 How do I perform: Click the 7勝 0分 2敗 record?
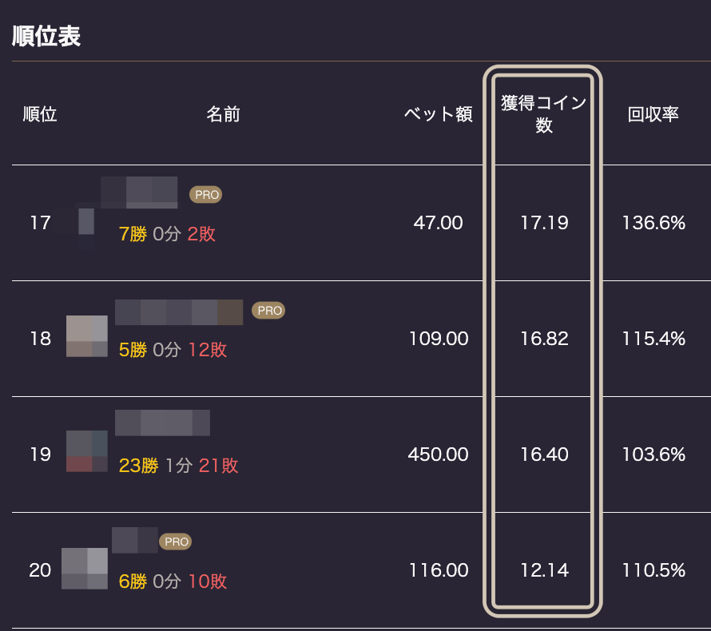pyautogui.click(x=167, y=234)
